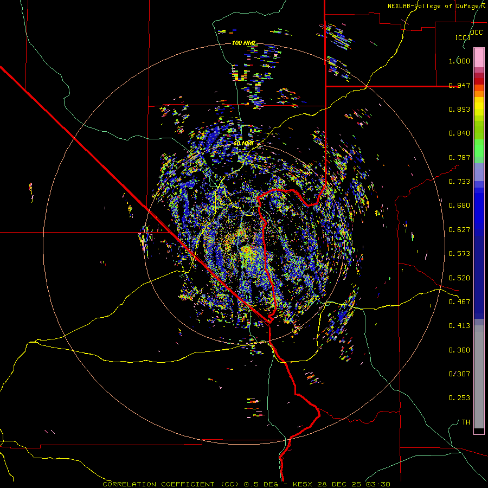Pick the pink swatch atop the color bar
The image size is (488, 488).
(479, 57)
